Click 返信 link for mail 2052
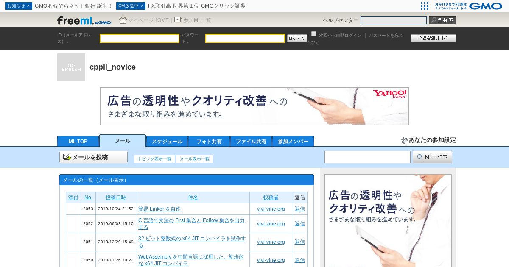This screenshot has height=267, width=509. coord(300,224)
